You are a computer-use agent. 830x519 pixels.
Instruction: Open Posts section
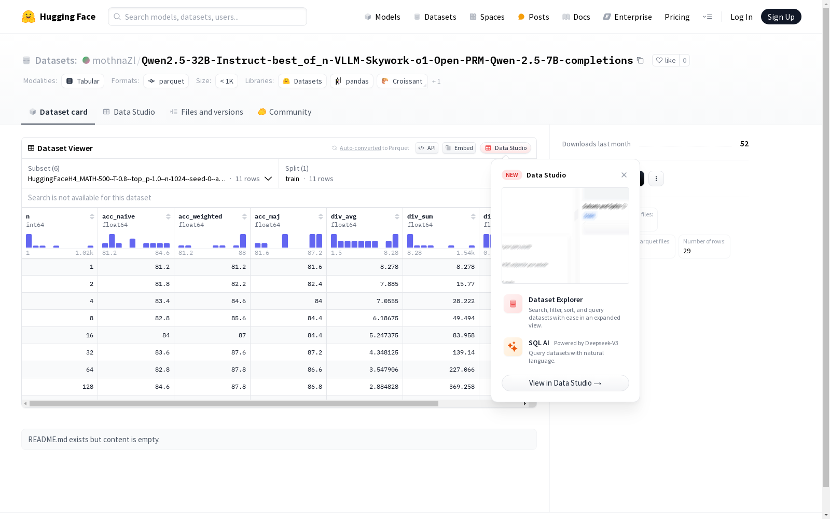[x=533, y=17]
